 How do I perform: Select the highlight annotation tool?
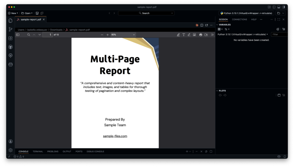pyautogui.click(x=179, y=34)
